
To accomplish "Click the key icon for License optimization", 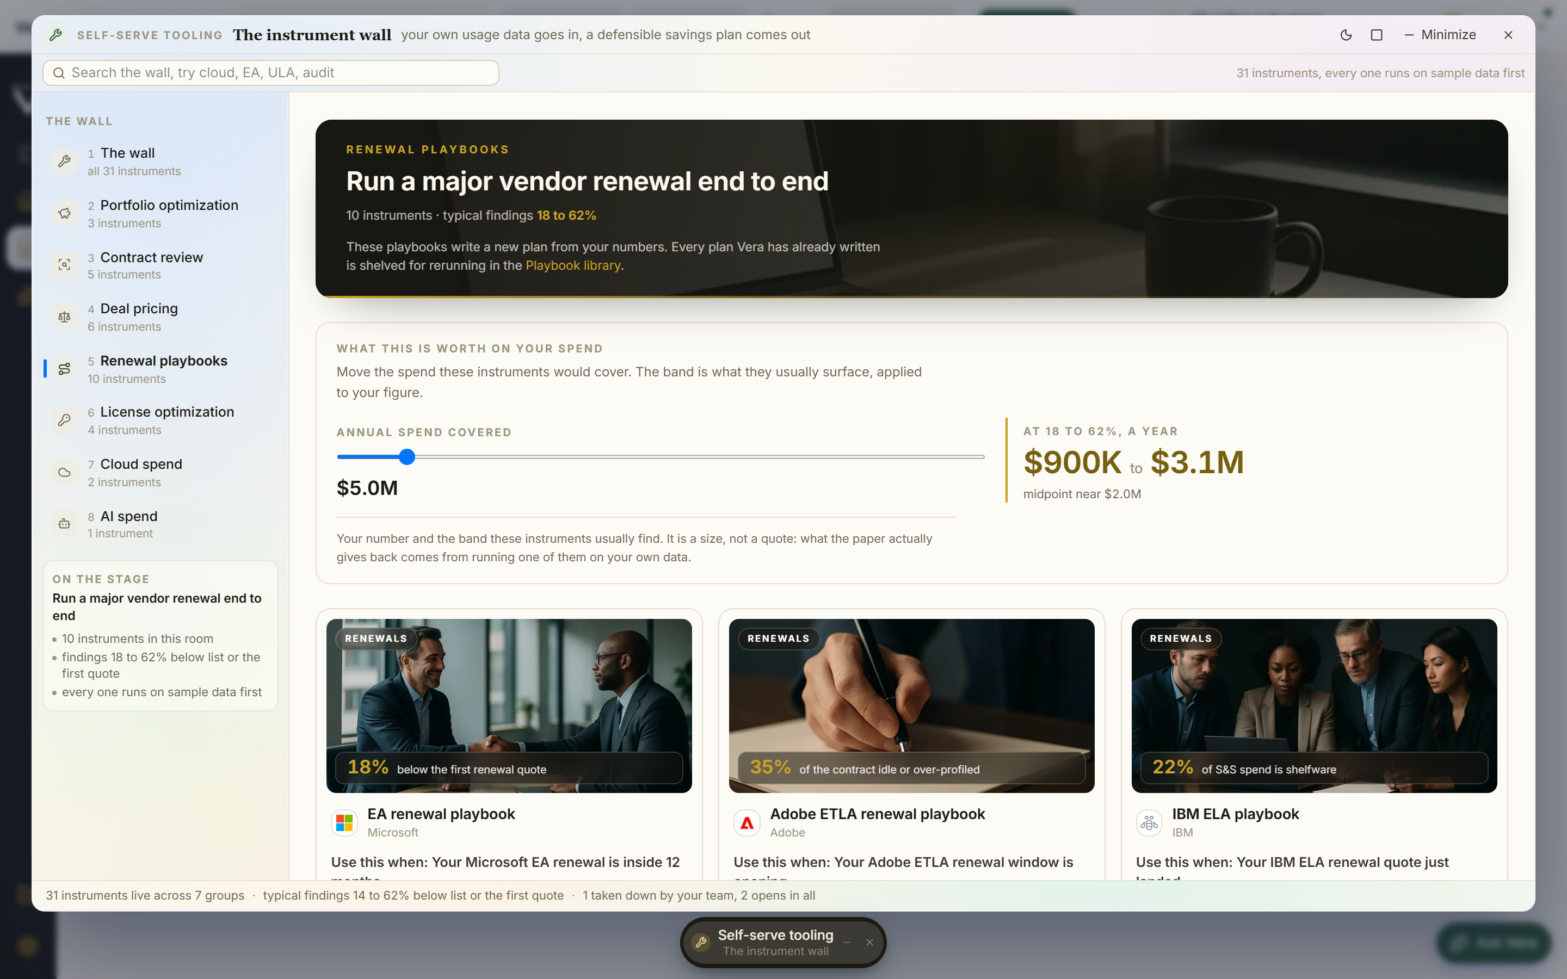I will 64,420.
